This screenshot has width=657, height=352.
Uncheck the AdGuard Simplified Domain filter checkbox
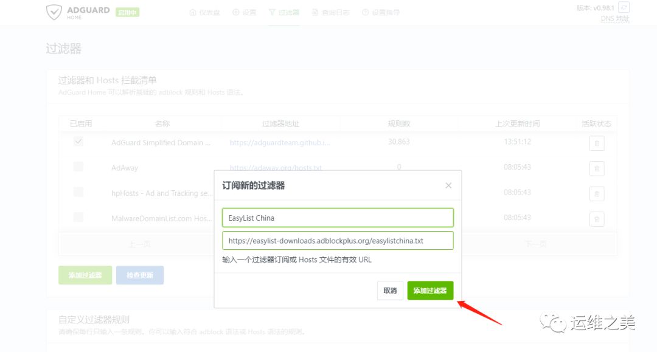click(78, 142)
